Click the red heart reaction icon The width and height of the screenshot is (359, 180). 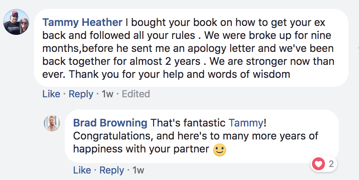[x=318, y=164]
